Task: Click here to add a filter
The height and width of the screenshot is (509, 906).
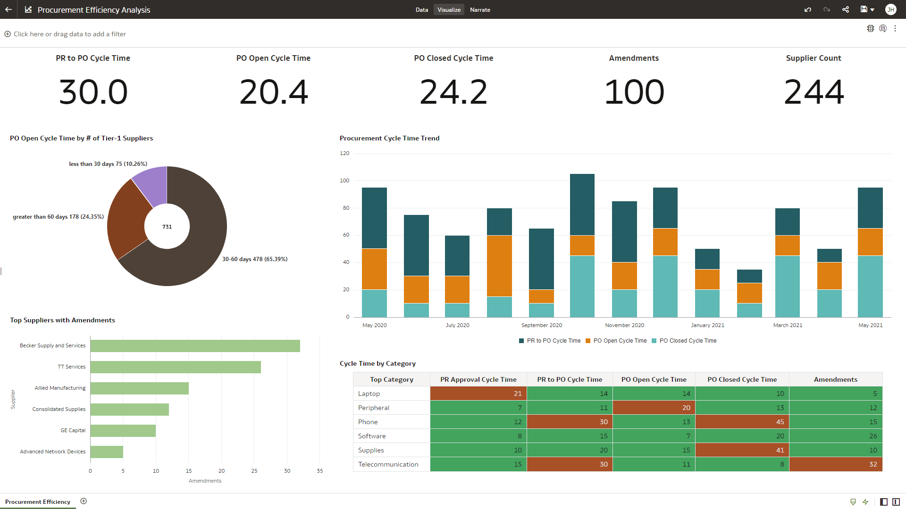Action: (x=65, y=34)
